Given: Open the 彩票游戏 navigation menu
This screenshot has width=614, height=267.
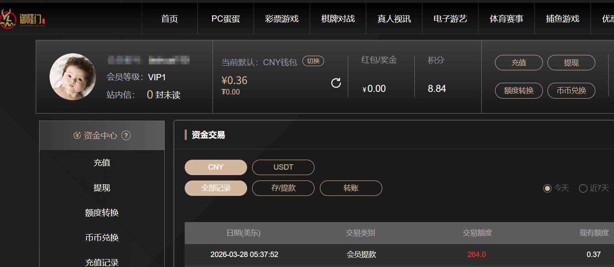Looking at the screenshot, I should (x=282, y=19).
